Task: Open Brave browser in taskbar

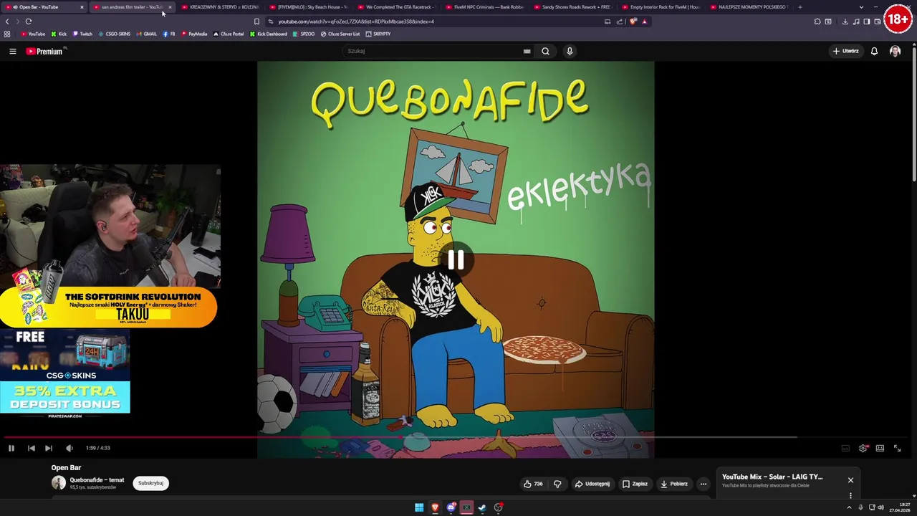Action: (x=435, y=507)
